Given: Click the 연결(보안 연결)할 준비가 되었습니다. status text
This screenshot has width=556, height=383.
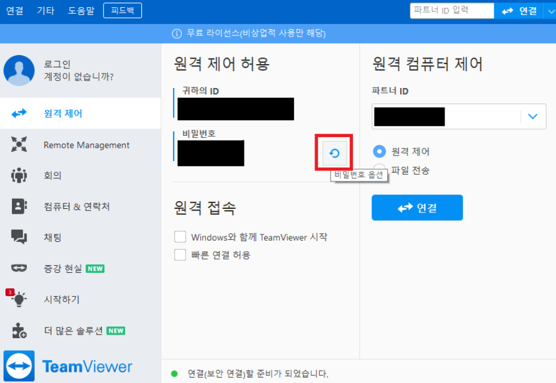Looking at the screenshot, I should point(258,373).
